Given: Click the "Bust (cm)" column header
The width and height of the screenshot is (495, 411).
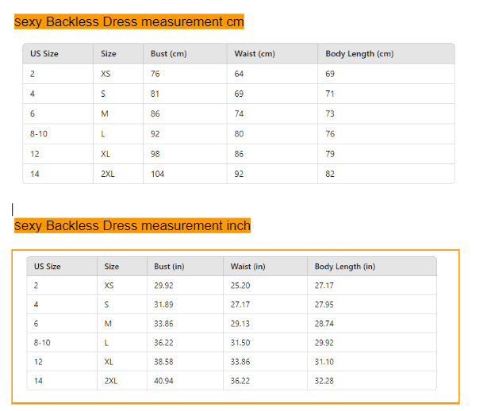Looking at the screenshot, I should (x=168, y=54).
